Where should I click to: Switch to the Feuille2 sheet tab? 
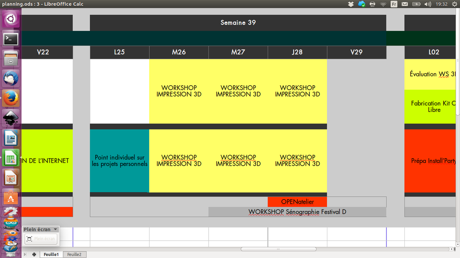click(74, 254)
